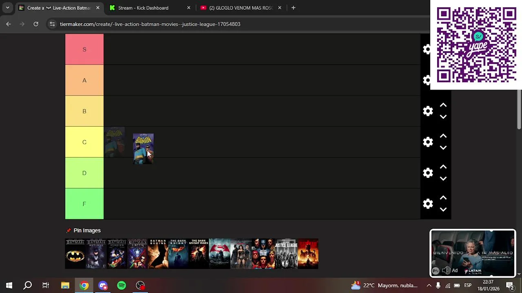Pick the Zack Snyder's Justice League poster
The width and height of the screenshot is (522, 293).
(x=286, y=254)
